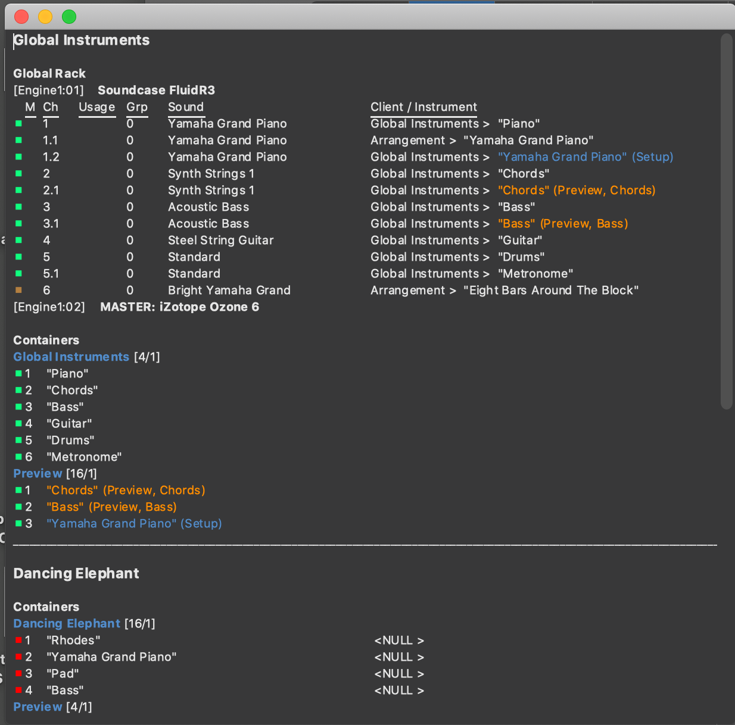Image resolution: width=735 pixels, height=725 pixels.
Task: Click the green square beside container "Metronome"
Action: tap(18, 457)
